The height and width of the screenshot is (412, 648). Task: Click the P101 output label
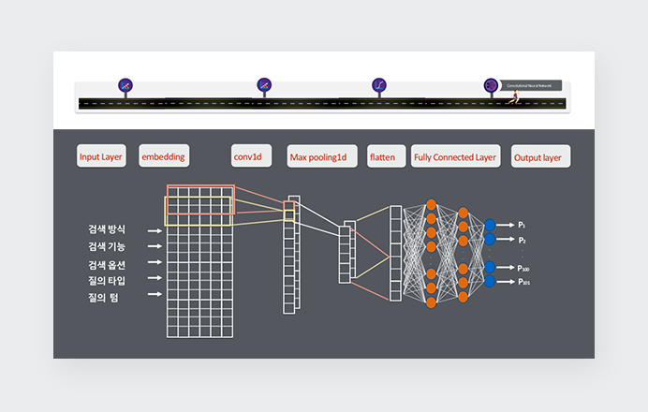click(523, 282)
